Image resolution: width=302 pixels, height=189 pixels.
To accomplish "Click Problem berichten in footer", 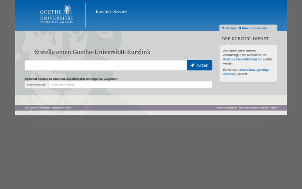I will pos(226,108).
